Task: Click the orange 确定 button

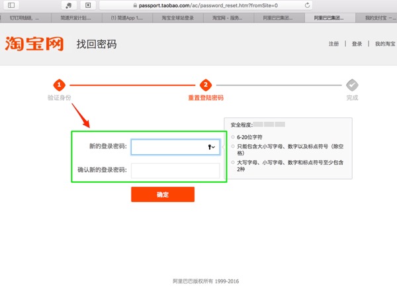Action: point(163,194)
